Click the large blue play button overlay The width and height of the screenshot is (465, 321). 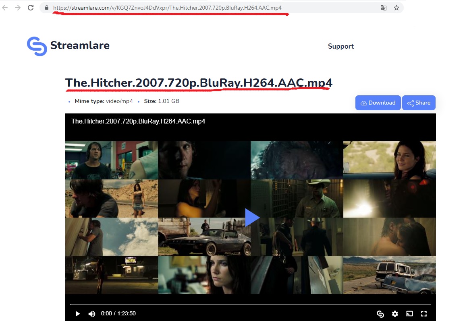tap(252, 218)
